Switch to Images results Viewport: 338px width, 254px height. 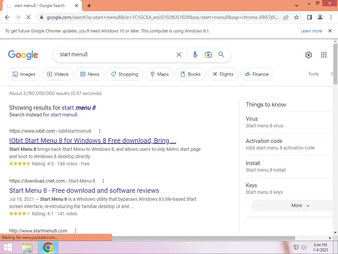pos(24,74)
